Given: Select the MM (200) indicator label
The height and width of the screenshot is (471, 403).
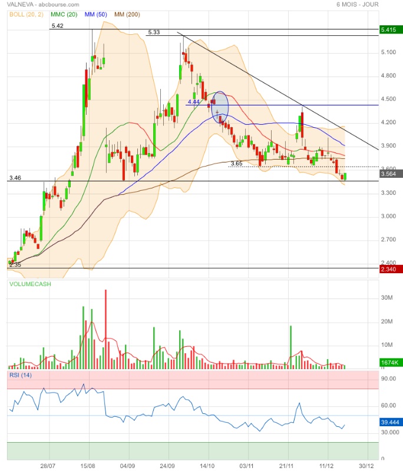Looking at the screenshot, I should pos(127,14).
